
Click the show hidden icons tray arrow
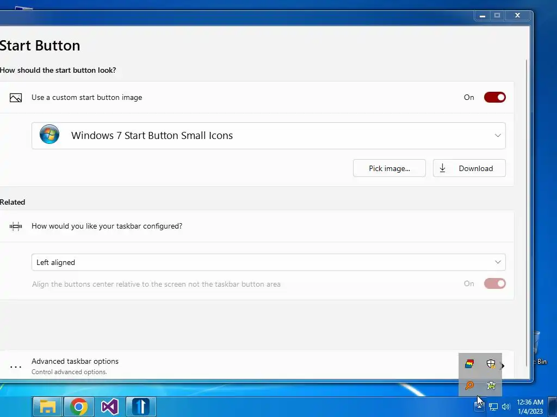point(479,407)
